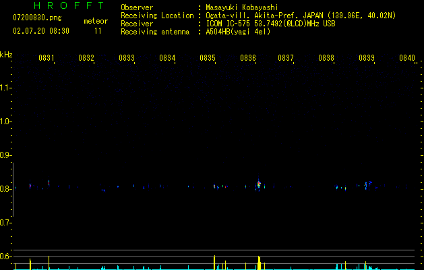Click the 0834 time axis label
Screen dimensions: 424x270
click(x=167, y=57)
